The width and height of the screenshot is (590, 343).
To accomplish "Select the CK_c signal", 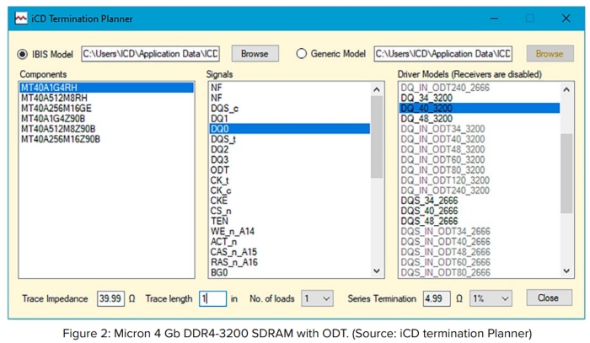I will point(290,190).
